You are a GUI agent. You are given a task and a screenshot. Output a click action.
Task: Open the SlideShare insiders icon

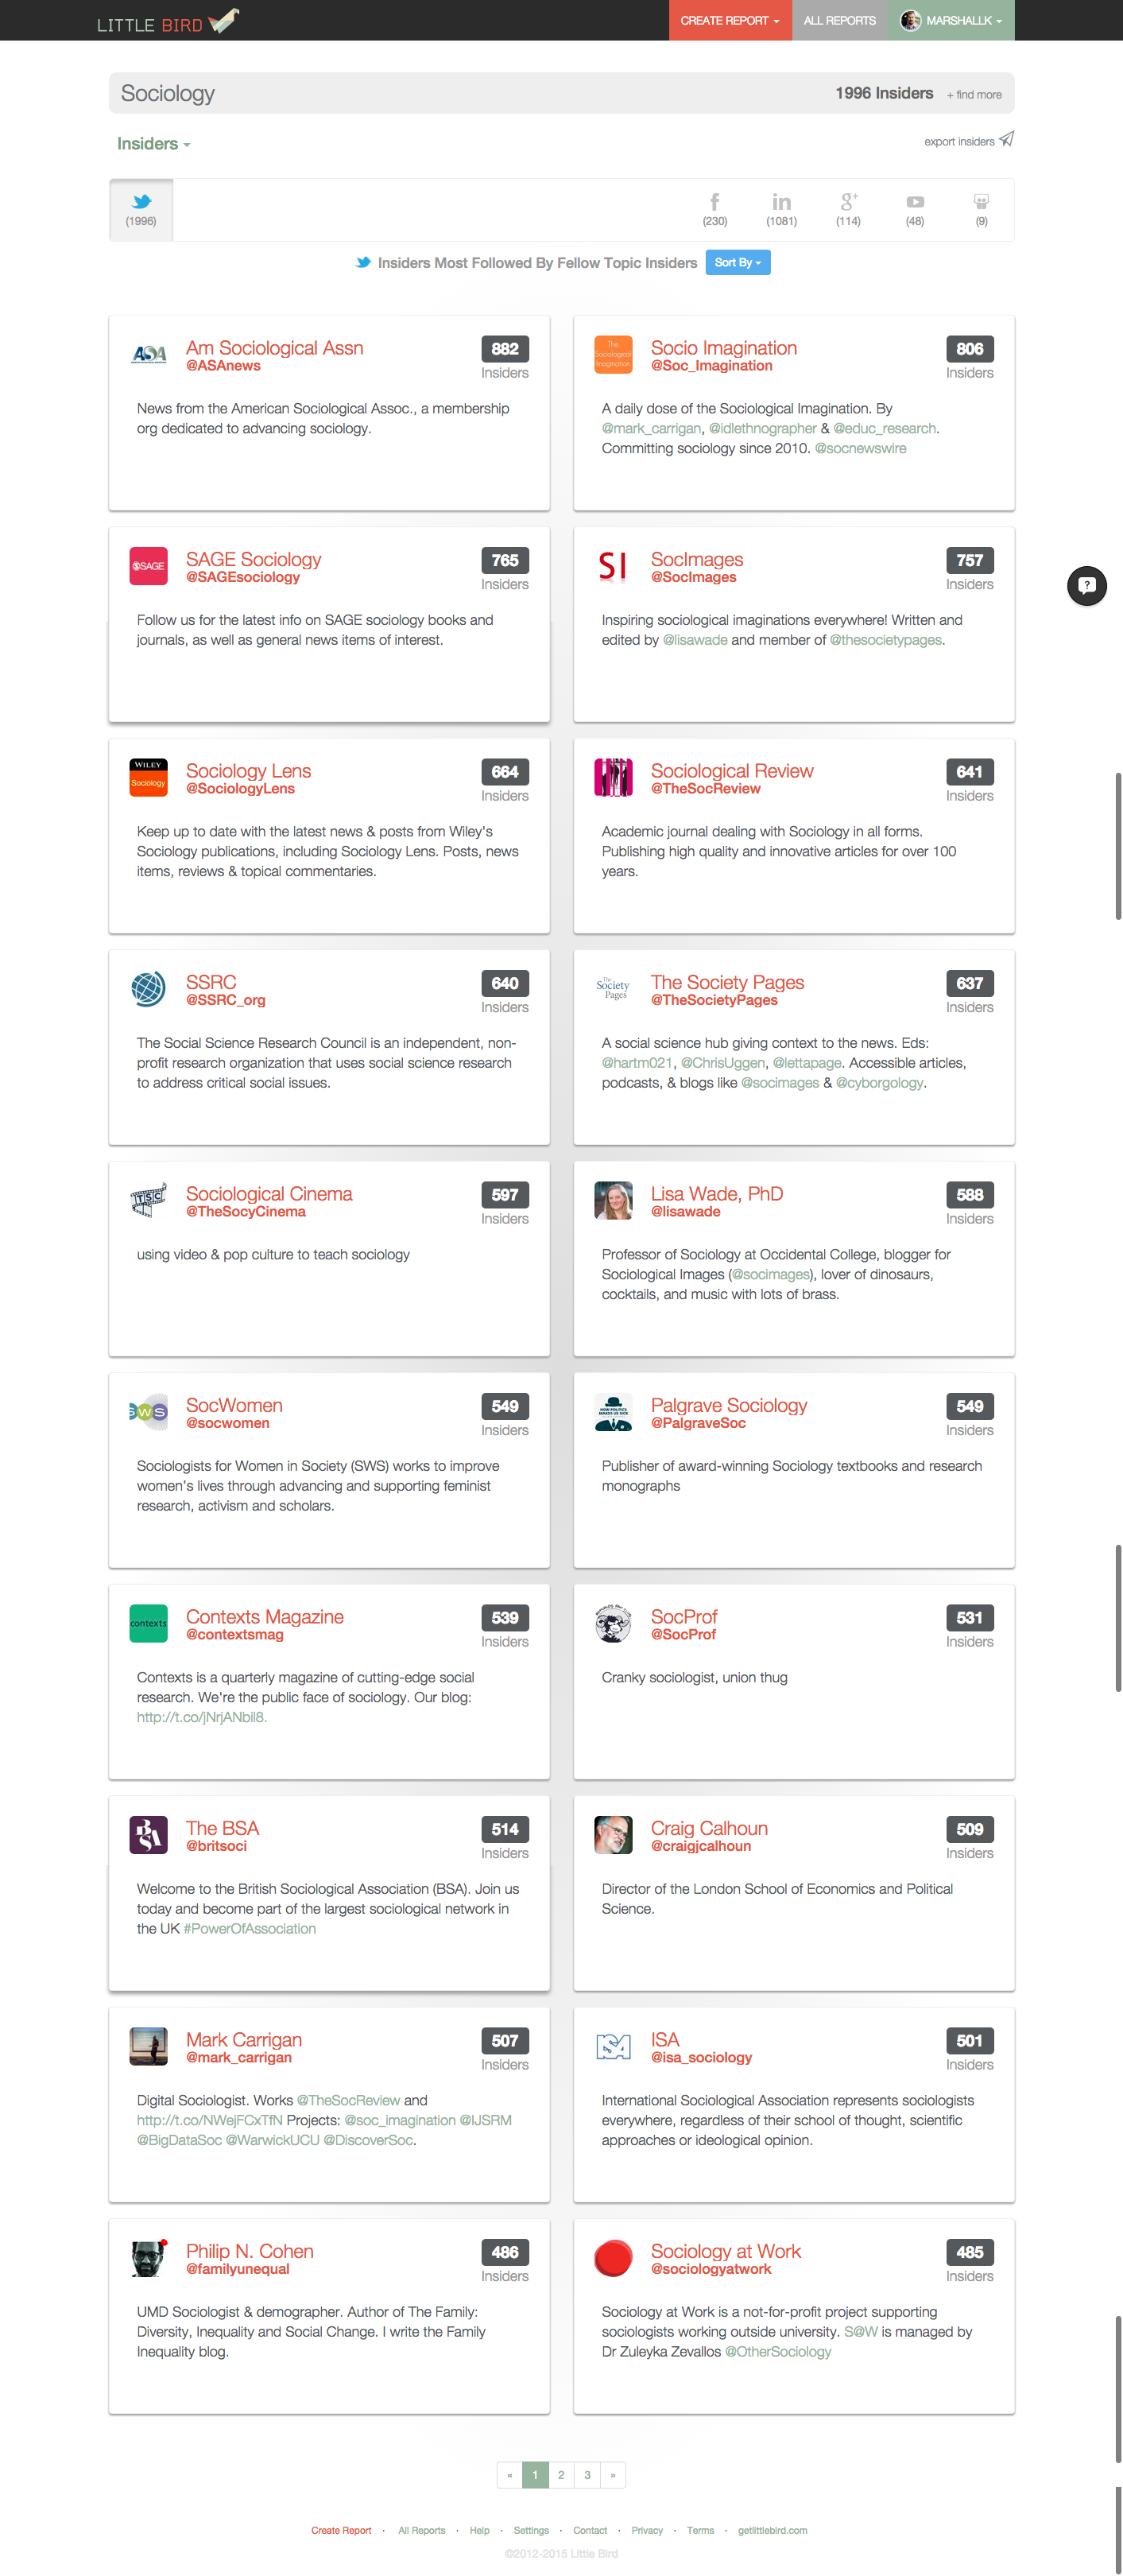tap(981, 202)
